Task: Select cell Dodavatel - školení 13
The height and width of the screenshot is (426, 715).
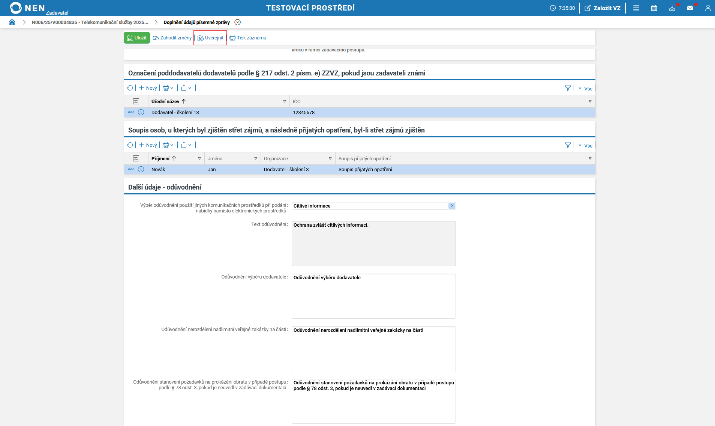Action: [x=175, y=112]
